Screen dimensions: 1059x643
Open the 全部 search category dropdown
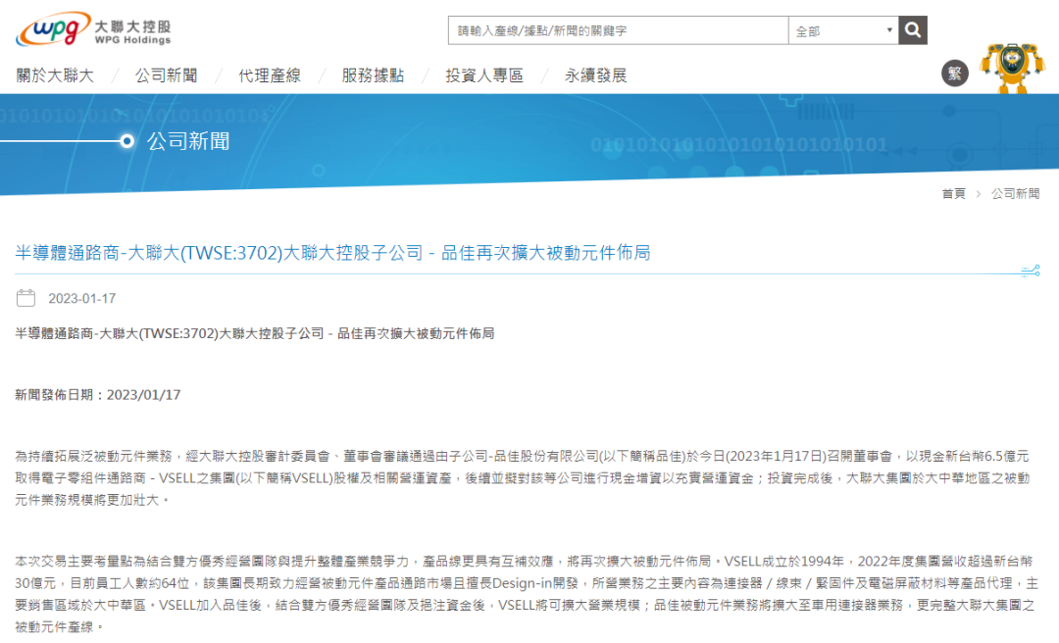click(x=843, y=30)
